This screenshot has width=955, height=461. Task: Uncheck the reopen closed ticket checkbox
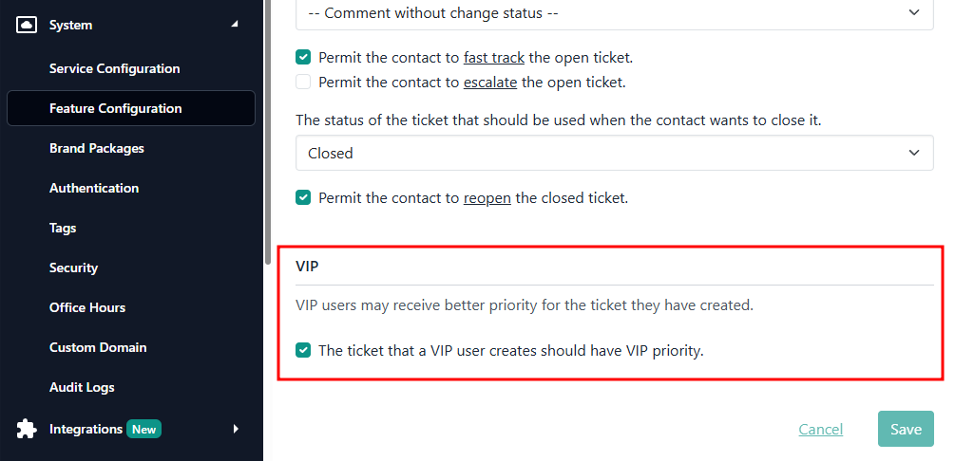coord(303,198)
